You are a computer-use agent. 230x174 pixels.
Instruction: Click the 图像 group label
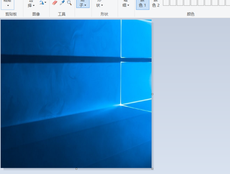[x=36, y=14]
